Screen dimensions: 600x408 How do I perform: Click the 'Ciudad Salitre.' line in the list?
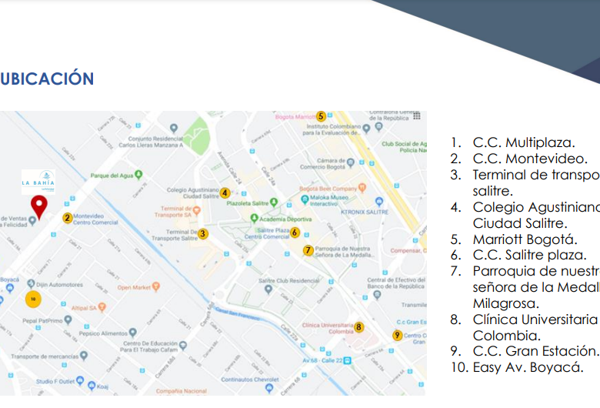[521, 223]
